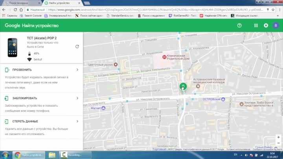Open Google account notifications bell
This screenshot has height=159, width=283.
(266, 26)
